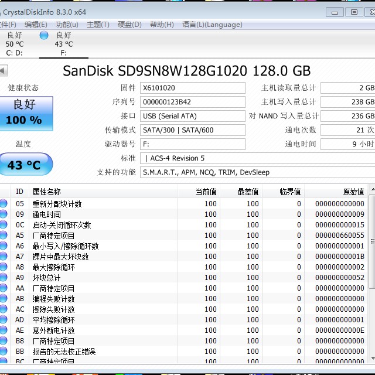Click status circle of row AB 编程失败计数
Screen dimensions: 375x375
[x=4, y=298]
